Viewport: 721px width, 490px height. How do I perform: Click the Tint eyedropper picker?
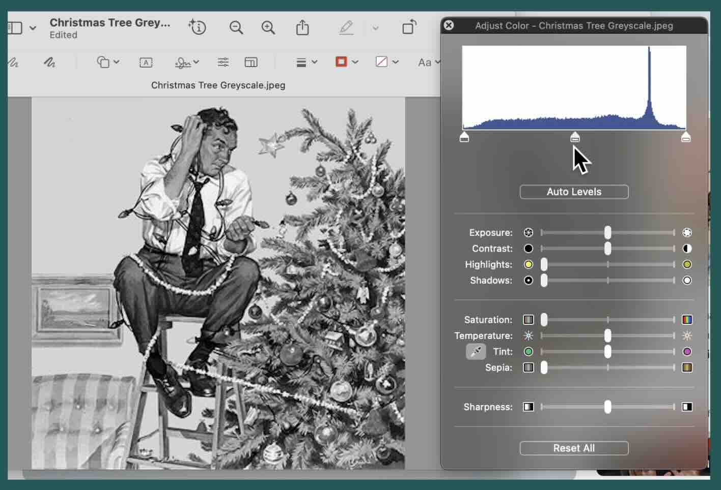(x=476, y=351)
